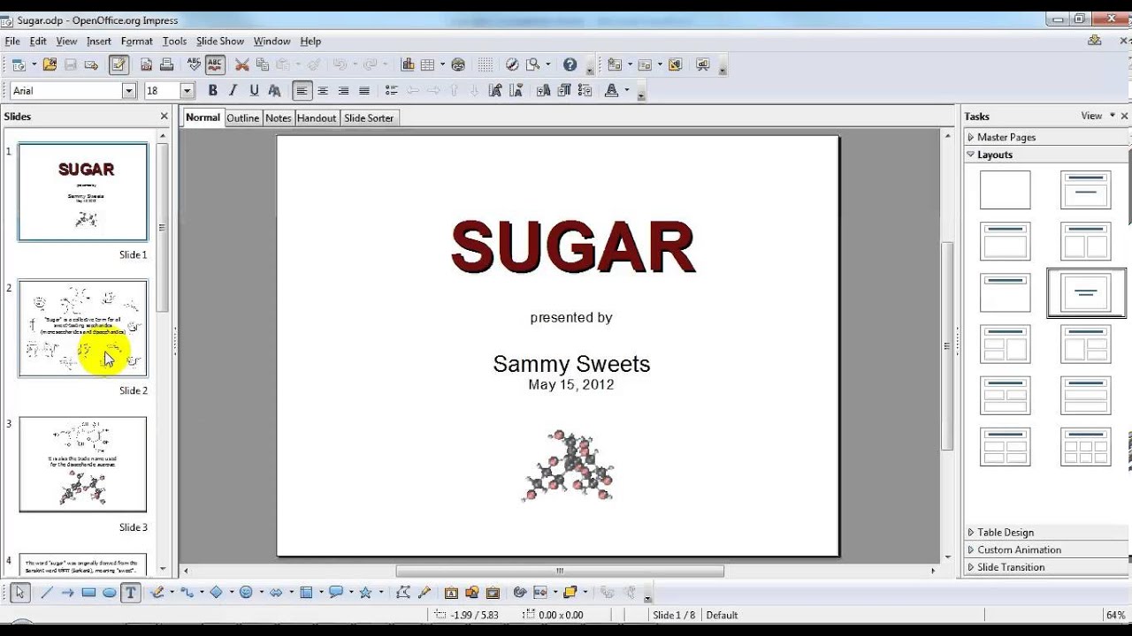
Task: Choose the blank slide layout
Action: pyautogui.click(x=1006, y=190)
